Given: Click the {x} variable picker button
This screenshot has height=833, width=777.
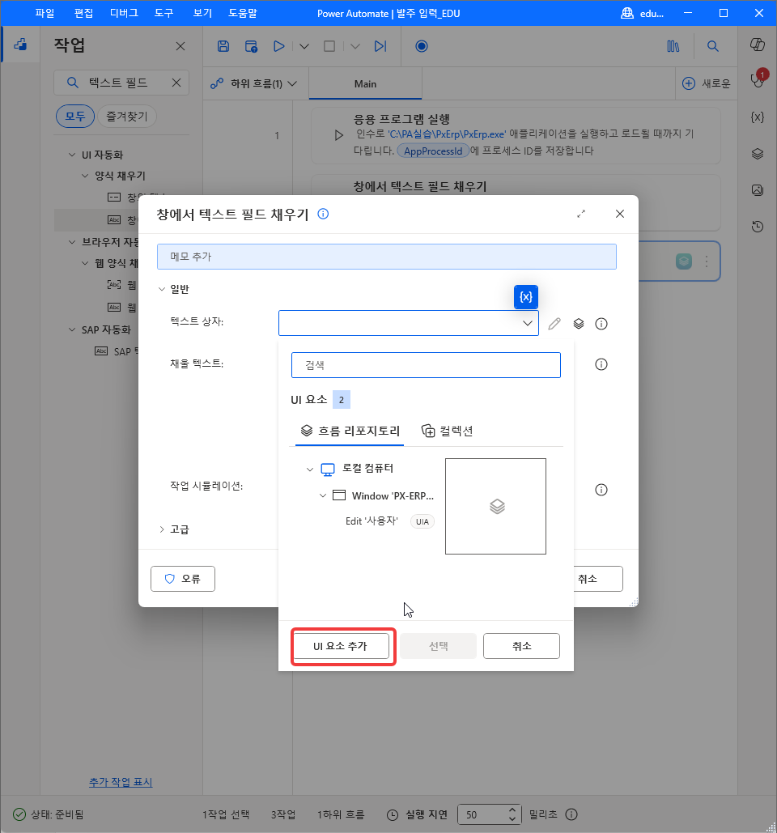Looking at the screenshot, I should (x=526, y=297).
